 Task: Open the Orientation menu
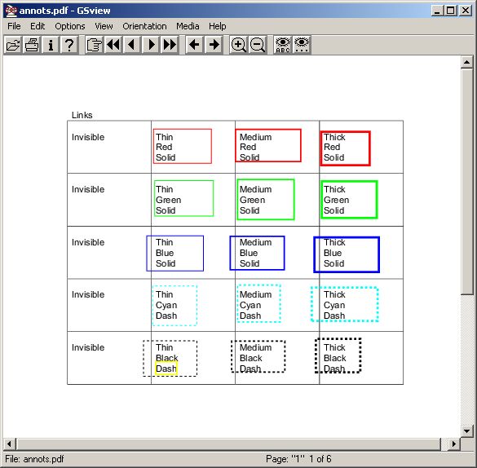[144, 26]
